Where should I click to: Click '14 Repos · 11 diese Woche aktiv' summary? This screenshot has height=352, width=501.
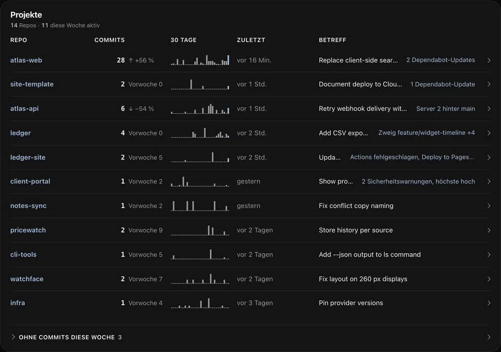point(55,25)
